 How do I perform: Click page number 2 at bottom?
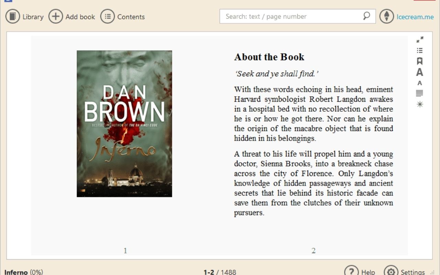tap(313, 251)
